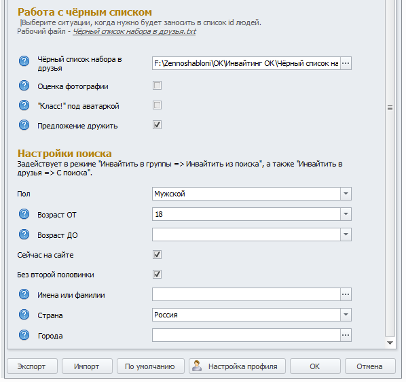The height and width of the screenshot is (382, 406).
Task: Click help icon next to Предложение дружить
Action: point(24,125)
